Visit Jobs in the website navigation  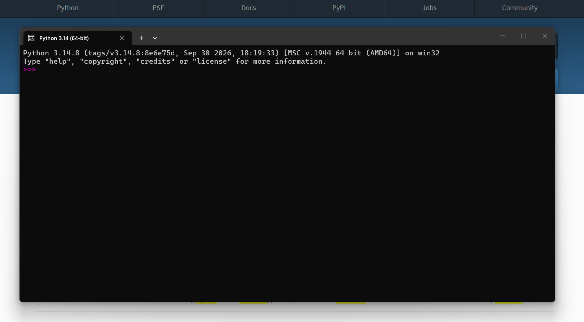coord(429,8)
